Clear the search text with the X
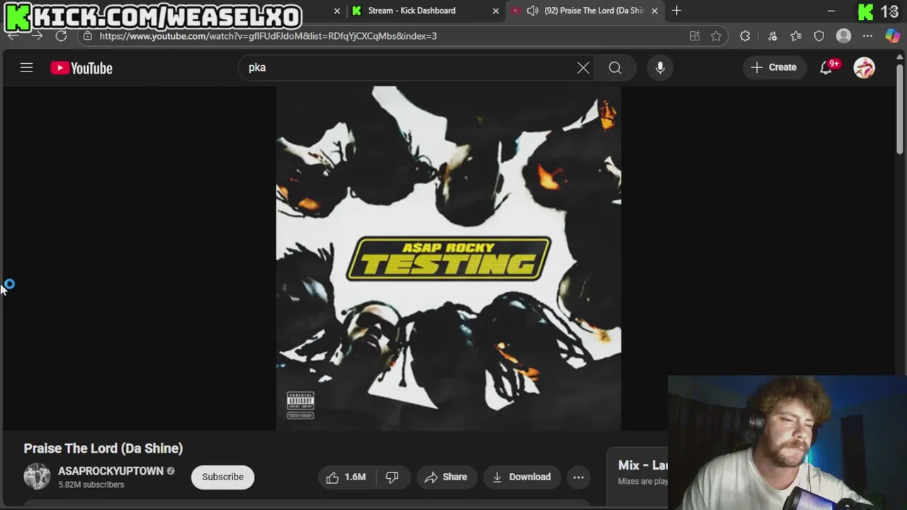This screenshot has height=510, width=907. [x=583, y=68]
